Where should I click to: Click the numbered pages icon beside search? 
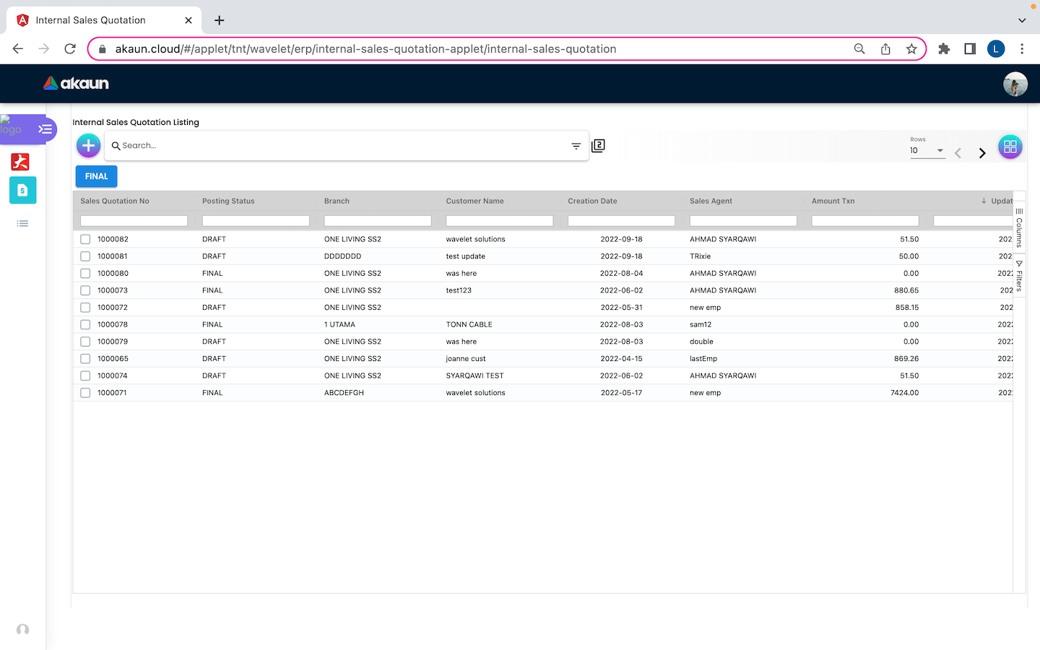[598, 146]
